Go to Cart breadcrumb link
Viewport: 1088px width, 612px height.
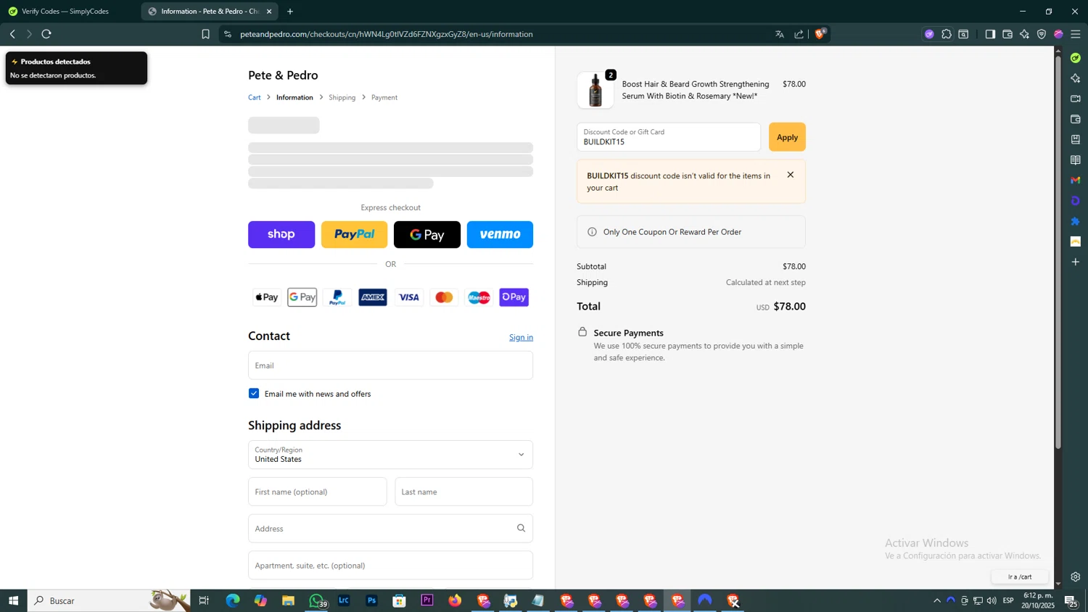click(255, 97)
